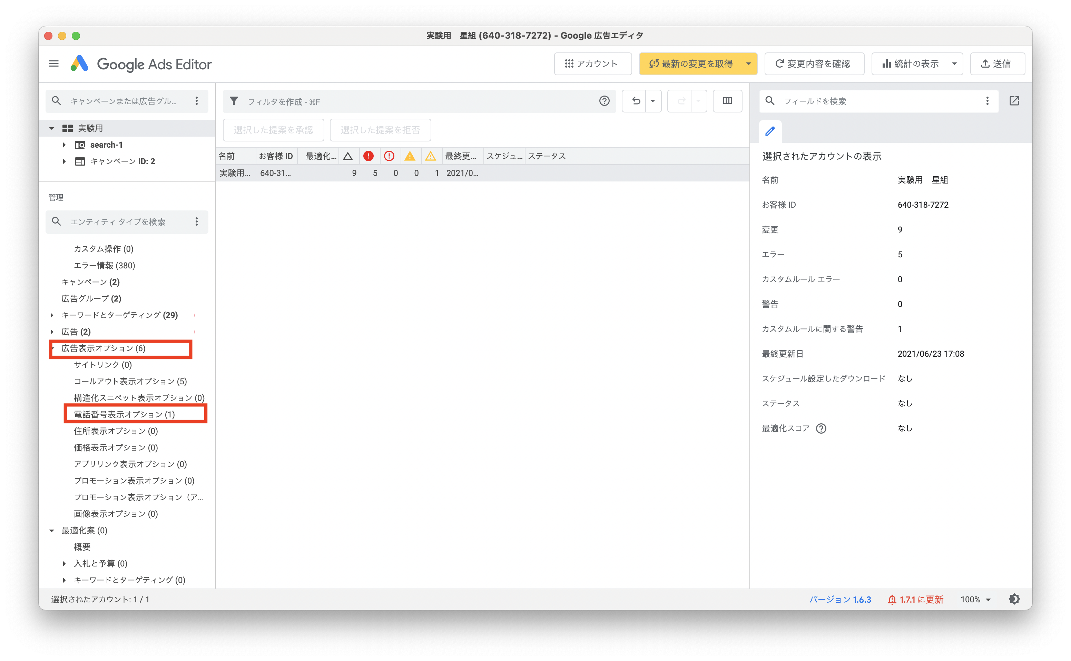Click the 最適化スコア help icon
Image resolution: width=1071 pixels, height=661 pixels.
tap(821, 428)
